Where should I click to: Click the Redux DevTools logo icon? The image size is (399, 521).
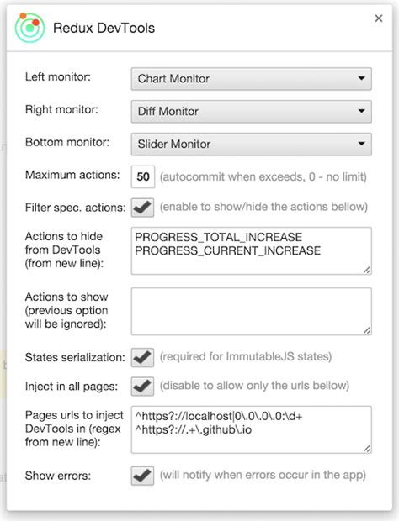pyautogui.click(x=29, y=28)
